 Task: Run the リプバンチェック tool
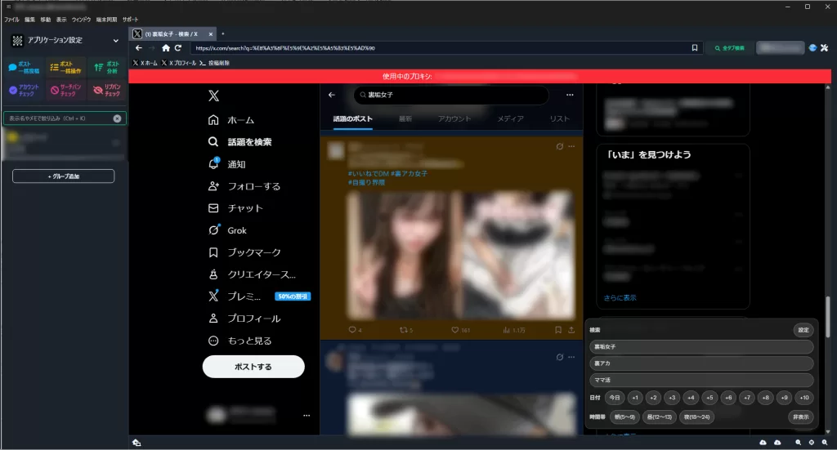pos(107,90)
